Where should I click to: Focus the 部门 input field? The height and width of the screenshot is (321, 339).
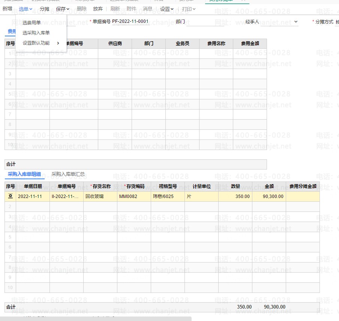point(205,22)
